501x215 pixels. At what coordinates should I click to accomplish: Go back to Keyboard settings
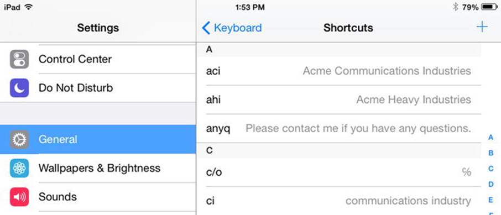(x=232, y=28)
